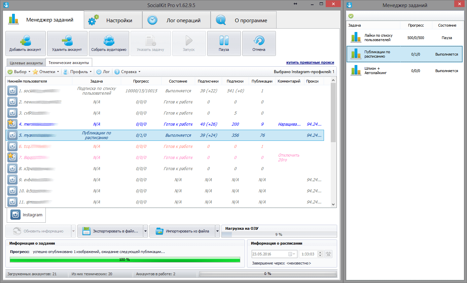Switch to the Целевые аккаунты tab

26,63
